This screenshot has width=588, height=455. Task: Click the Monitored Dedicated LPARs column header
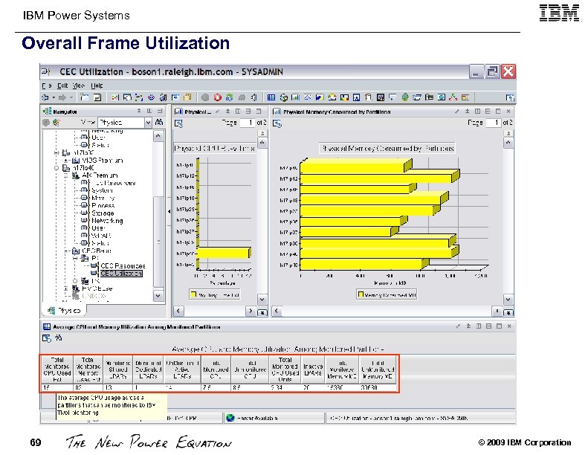coord(148,370)
